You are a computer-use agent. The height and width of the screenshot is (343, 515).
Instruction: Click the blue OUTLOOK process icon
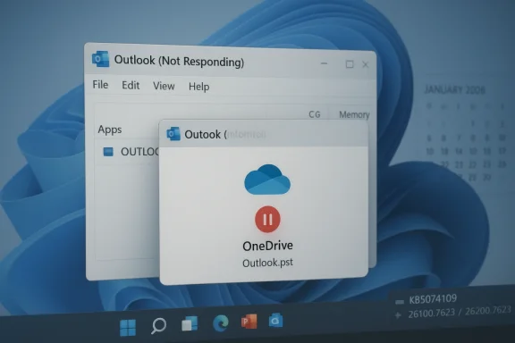(108, 152)
